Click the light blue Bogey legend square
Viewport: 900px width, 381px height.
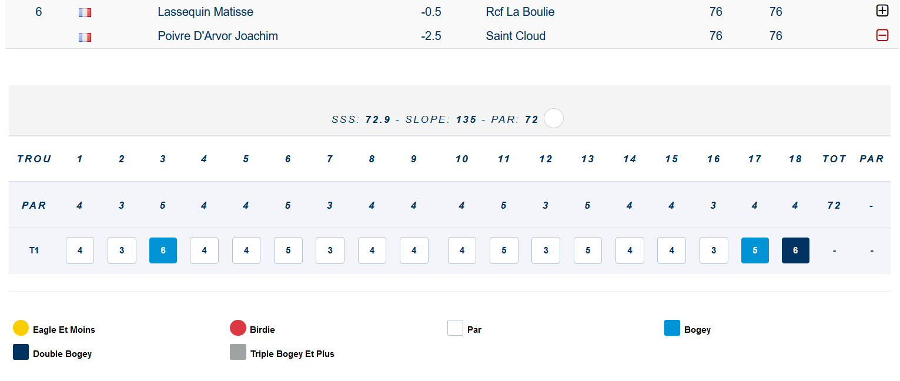[672, 328]
